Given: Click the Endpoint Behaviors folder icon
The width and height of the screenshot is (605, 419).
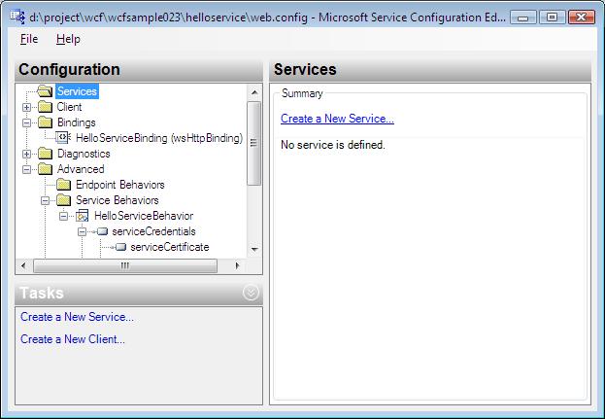Looking at the screenshot, I should [64, 185].
